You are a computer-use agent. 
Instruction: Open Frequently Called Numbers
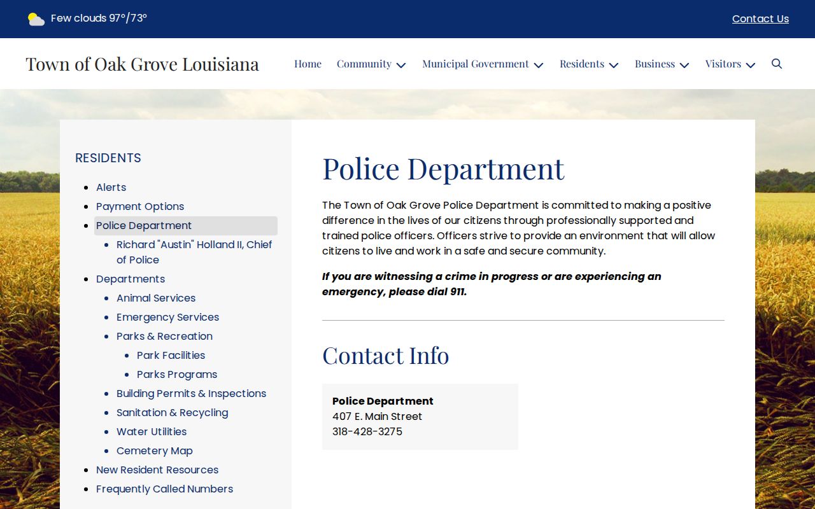[165, 489]
